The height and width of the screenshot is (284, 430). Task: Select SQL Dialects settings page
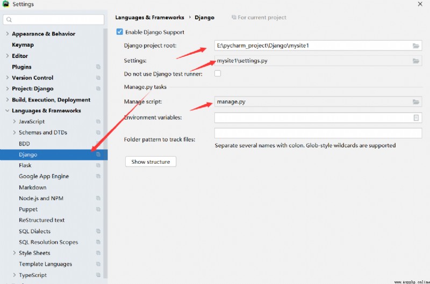35,231
